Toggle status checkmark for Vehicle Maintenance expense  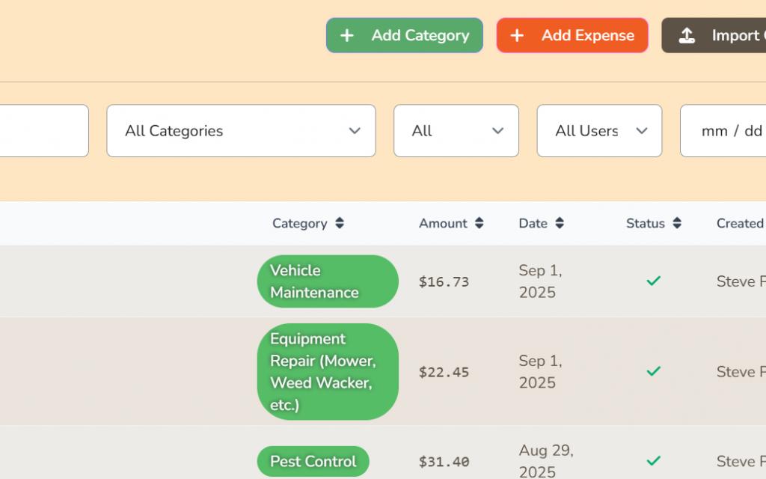point(652,281)
